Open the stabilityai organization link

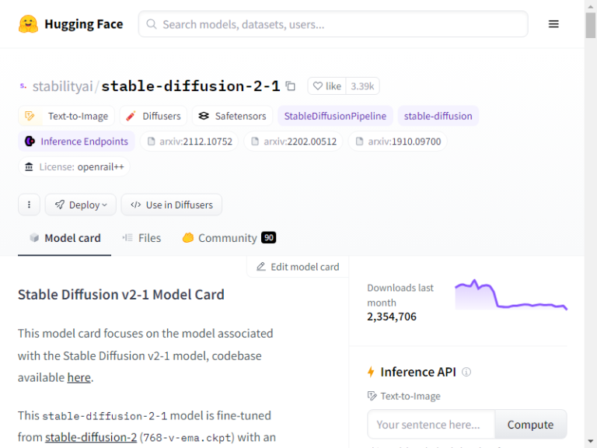[62, 86]
